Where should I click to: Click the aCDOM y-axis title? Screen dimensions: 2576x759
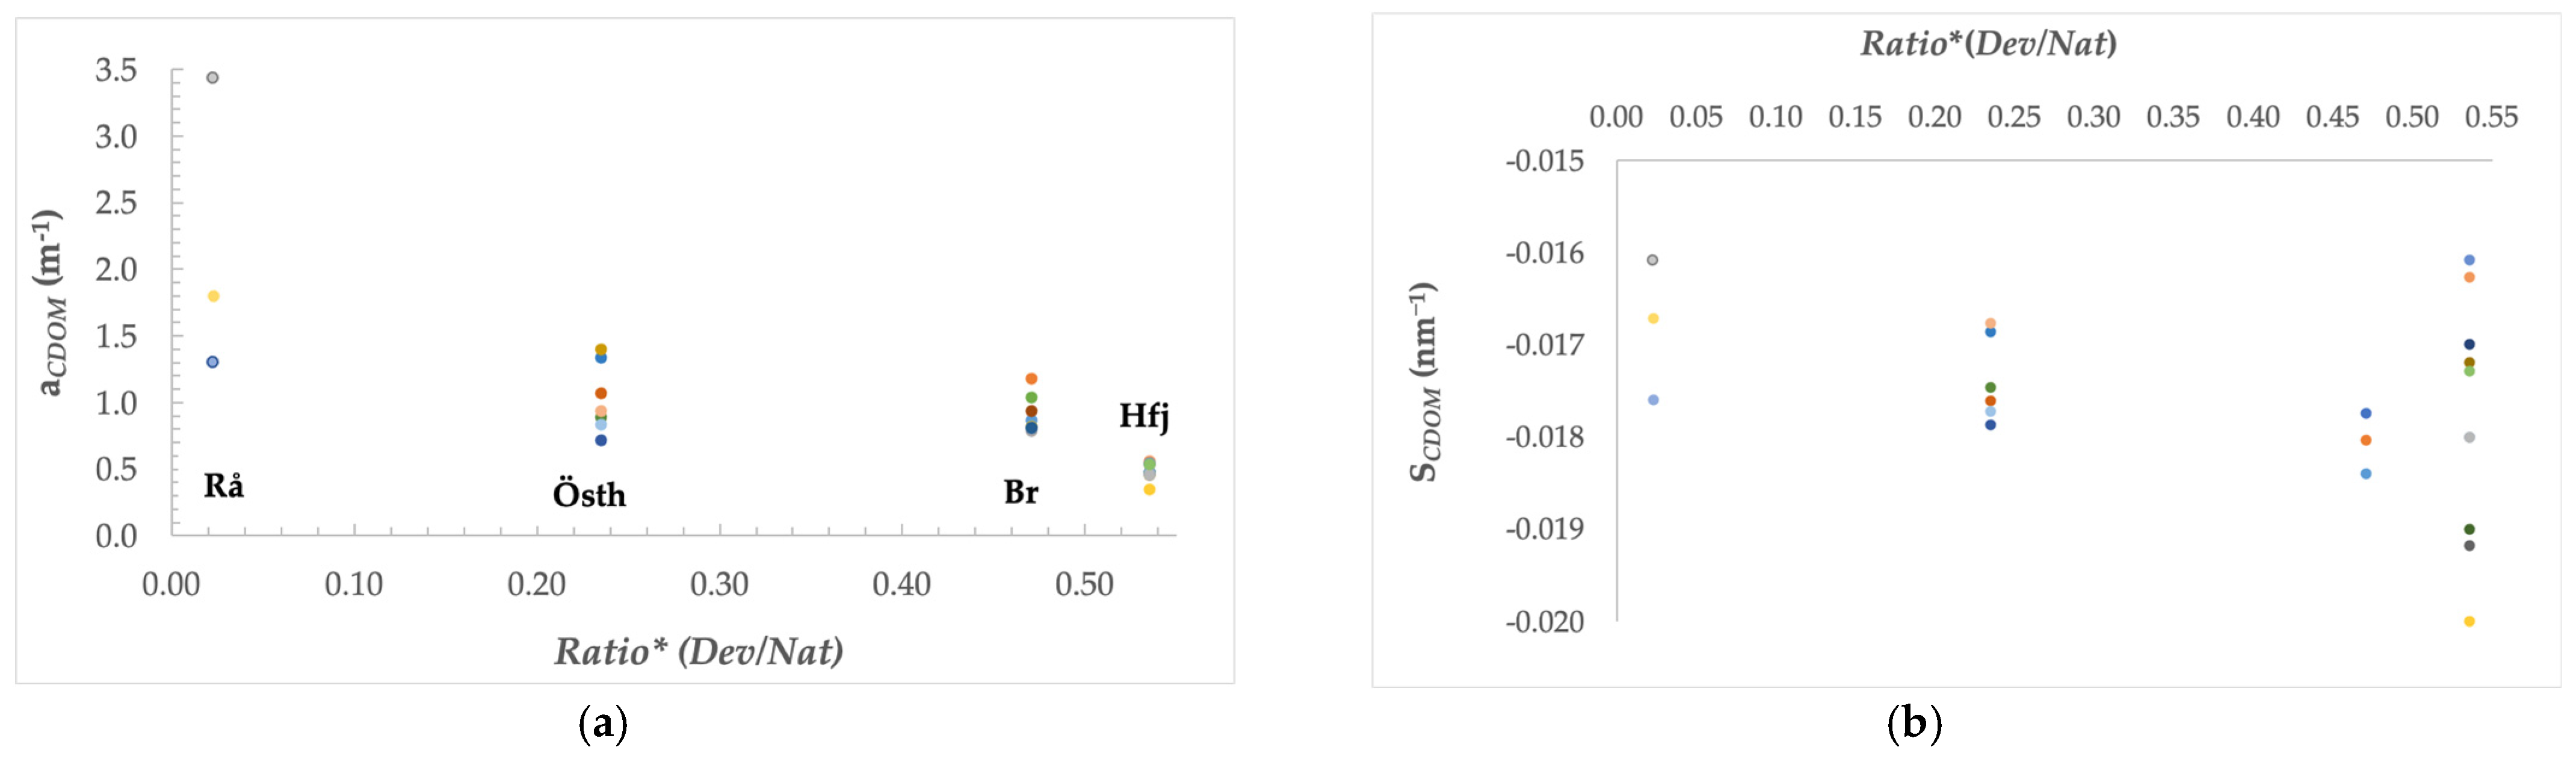tap(50, 302)
